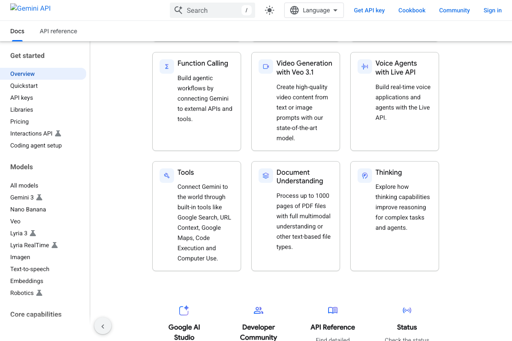Click the Get started section heading
The height and width of the screenshot is (341, 512).
tap(27, 55)
